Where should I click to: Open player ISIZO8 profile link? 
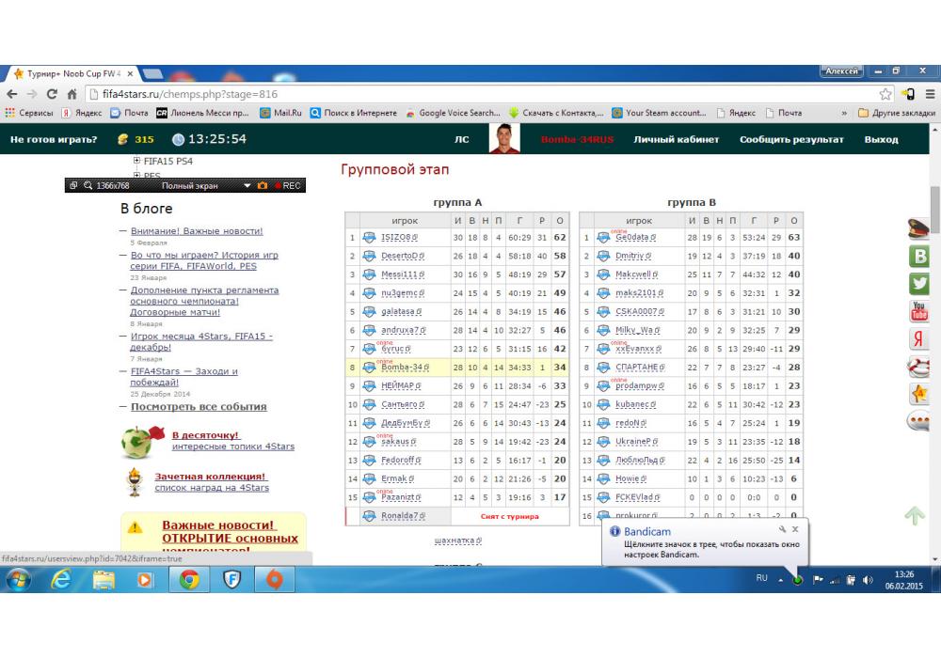398,238
